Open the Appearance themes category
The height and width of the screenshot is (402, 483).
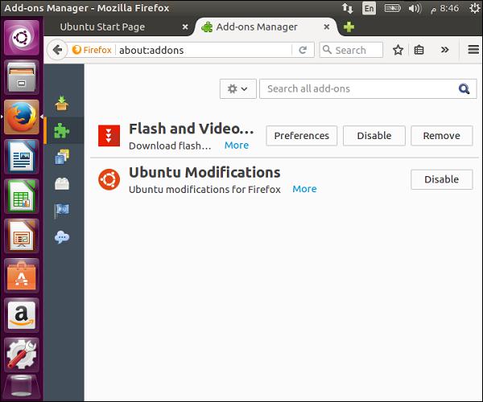[x=62, y=157]
